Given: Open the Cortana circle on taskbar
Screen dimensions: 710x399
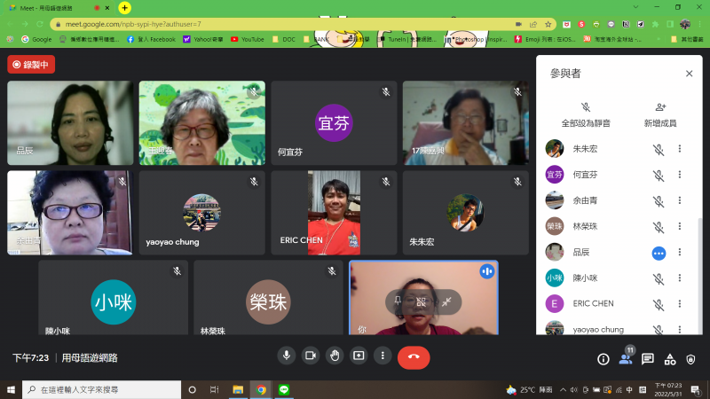Looking at the screenshot, I should coord(192,389).
